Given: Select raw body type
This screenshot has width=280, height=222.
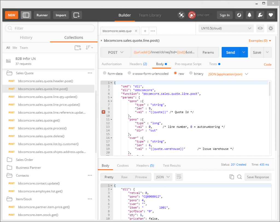Looking at the screenshot, I should [175, 73].
